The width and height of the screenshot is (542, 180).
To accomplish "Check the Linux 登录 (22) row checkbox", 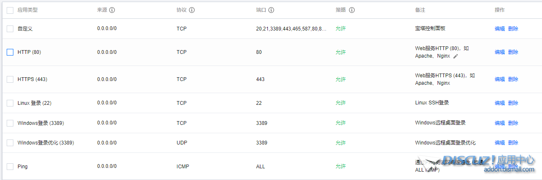I will tap(10, 103).
